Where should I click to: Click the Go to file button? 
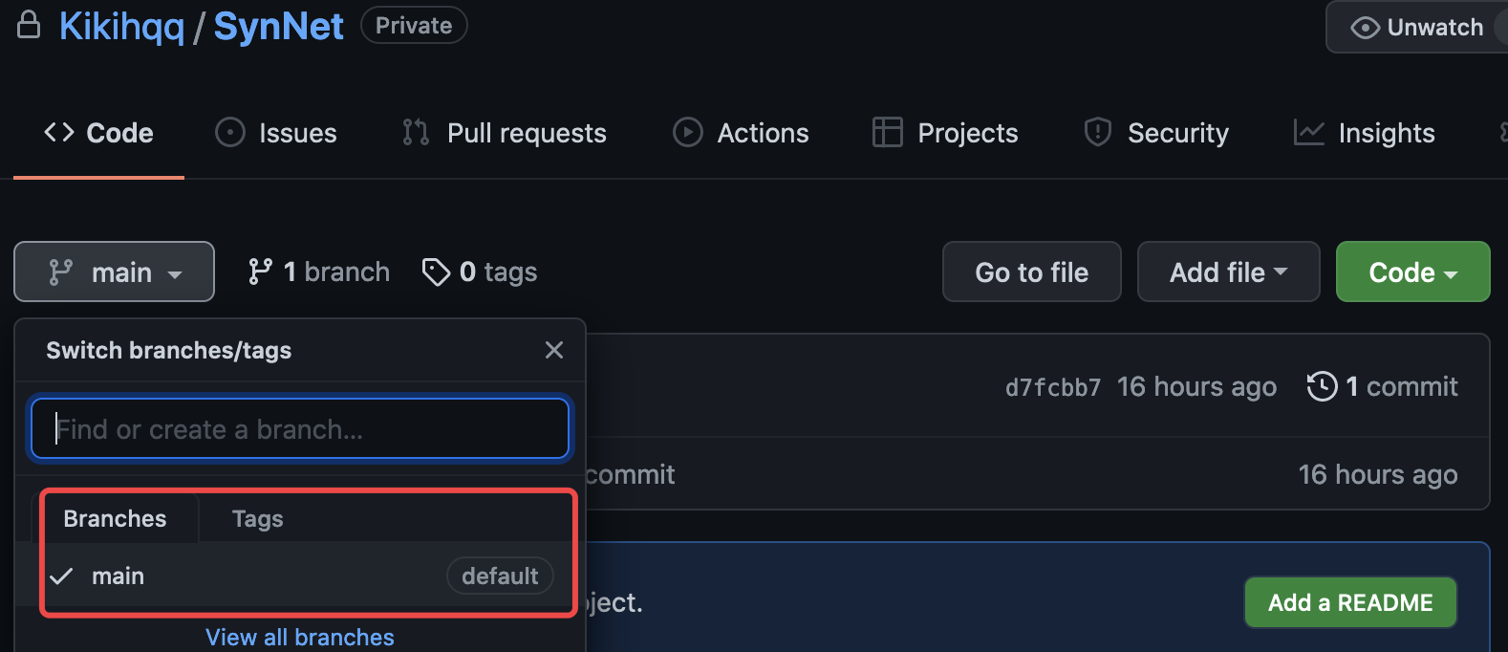point(1032,272)
